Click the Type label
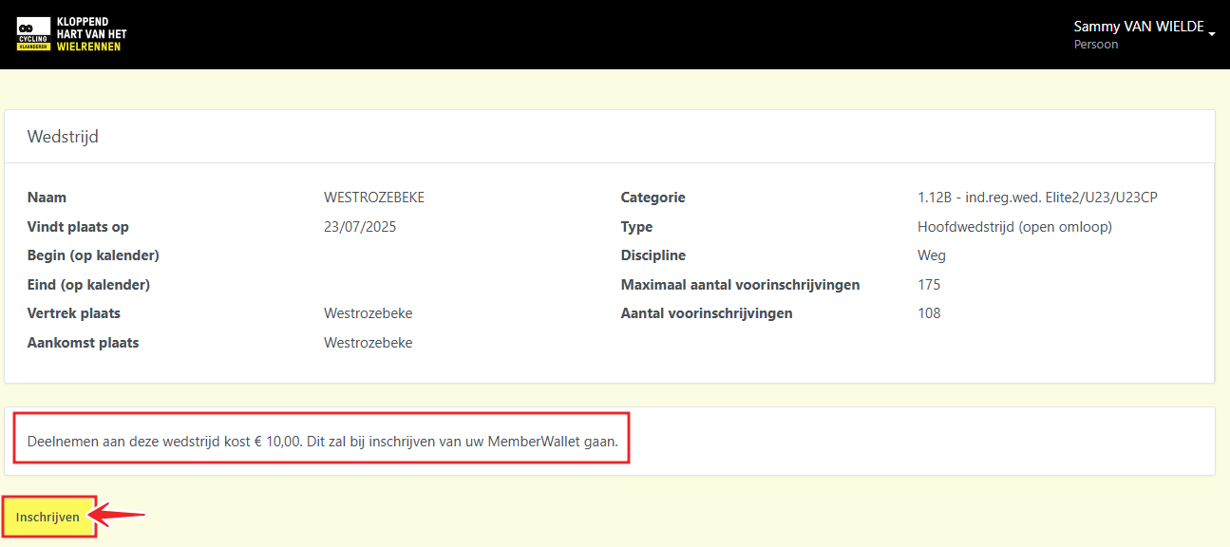This screenshot has height=547, width=1230. click(637, 227)
